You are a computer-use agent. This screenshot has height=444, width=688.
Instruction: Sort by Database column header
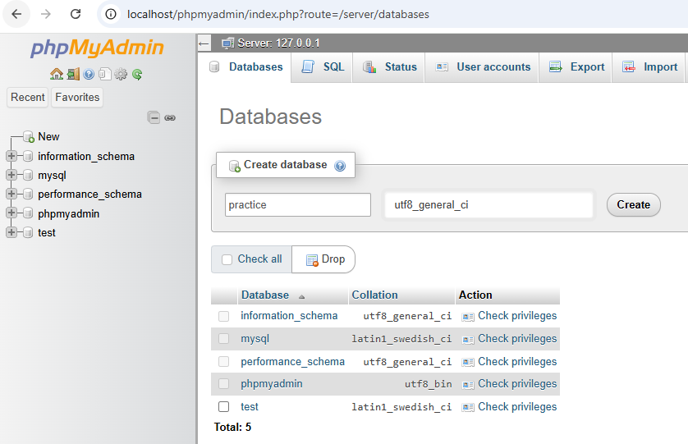click(265, 295)
